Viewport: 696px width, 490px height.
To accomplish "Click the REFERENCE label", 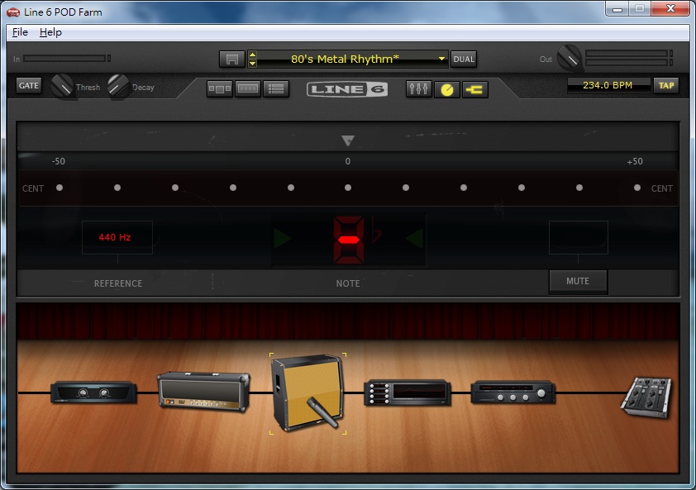I will [118, 283].
